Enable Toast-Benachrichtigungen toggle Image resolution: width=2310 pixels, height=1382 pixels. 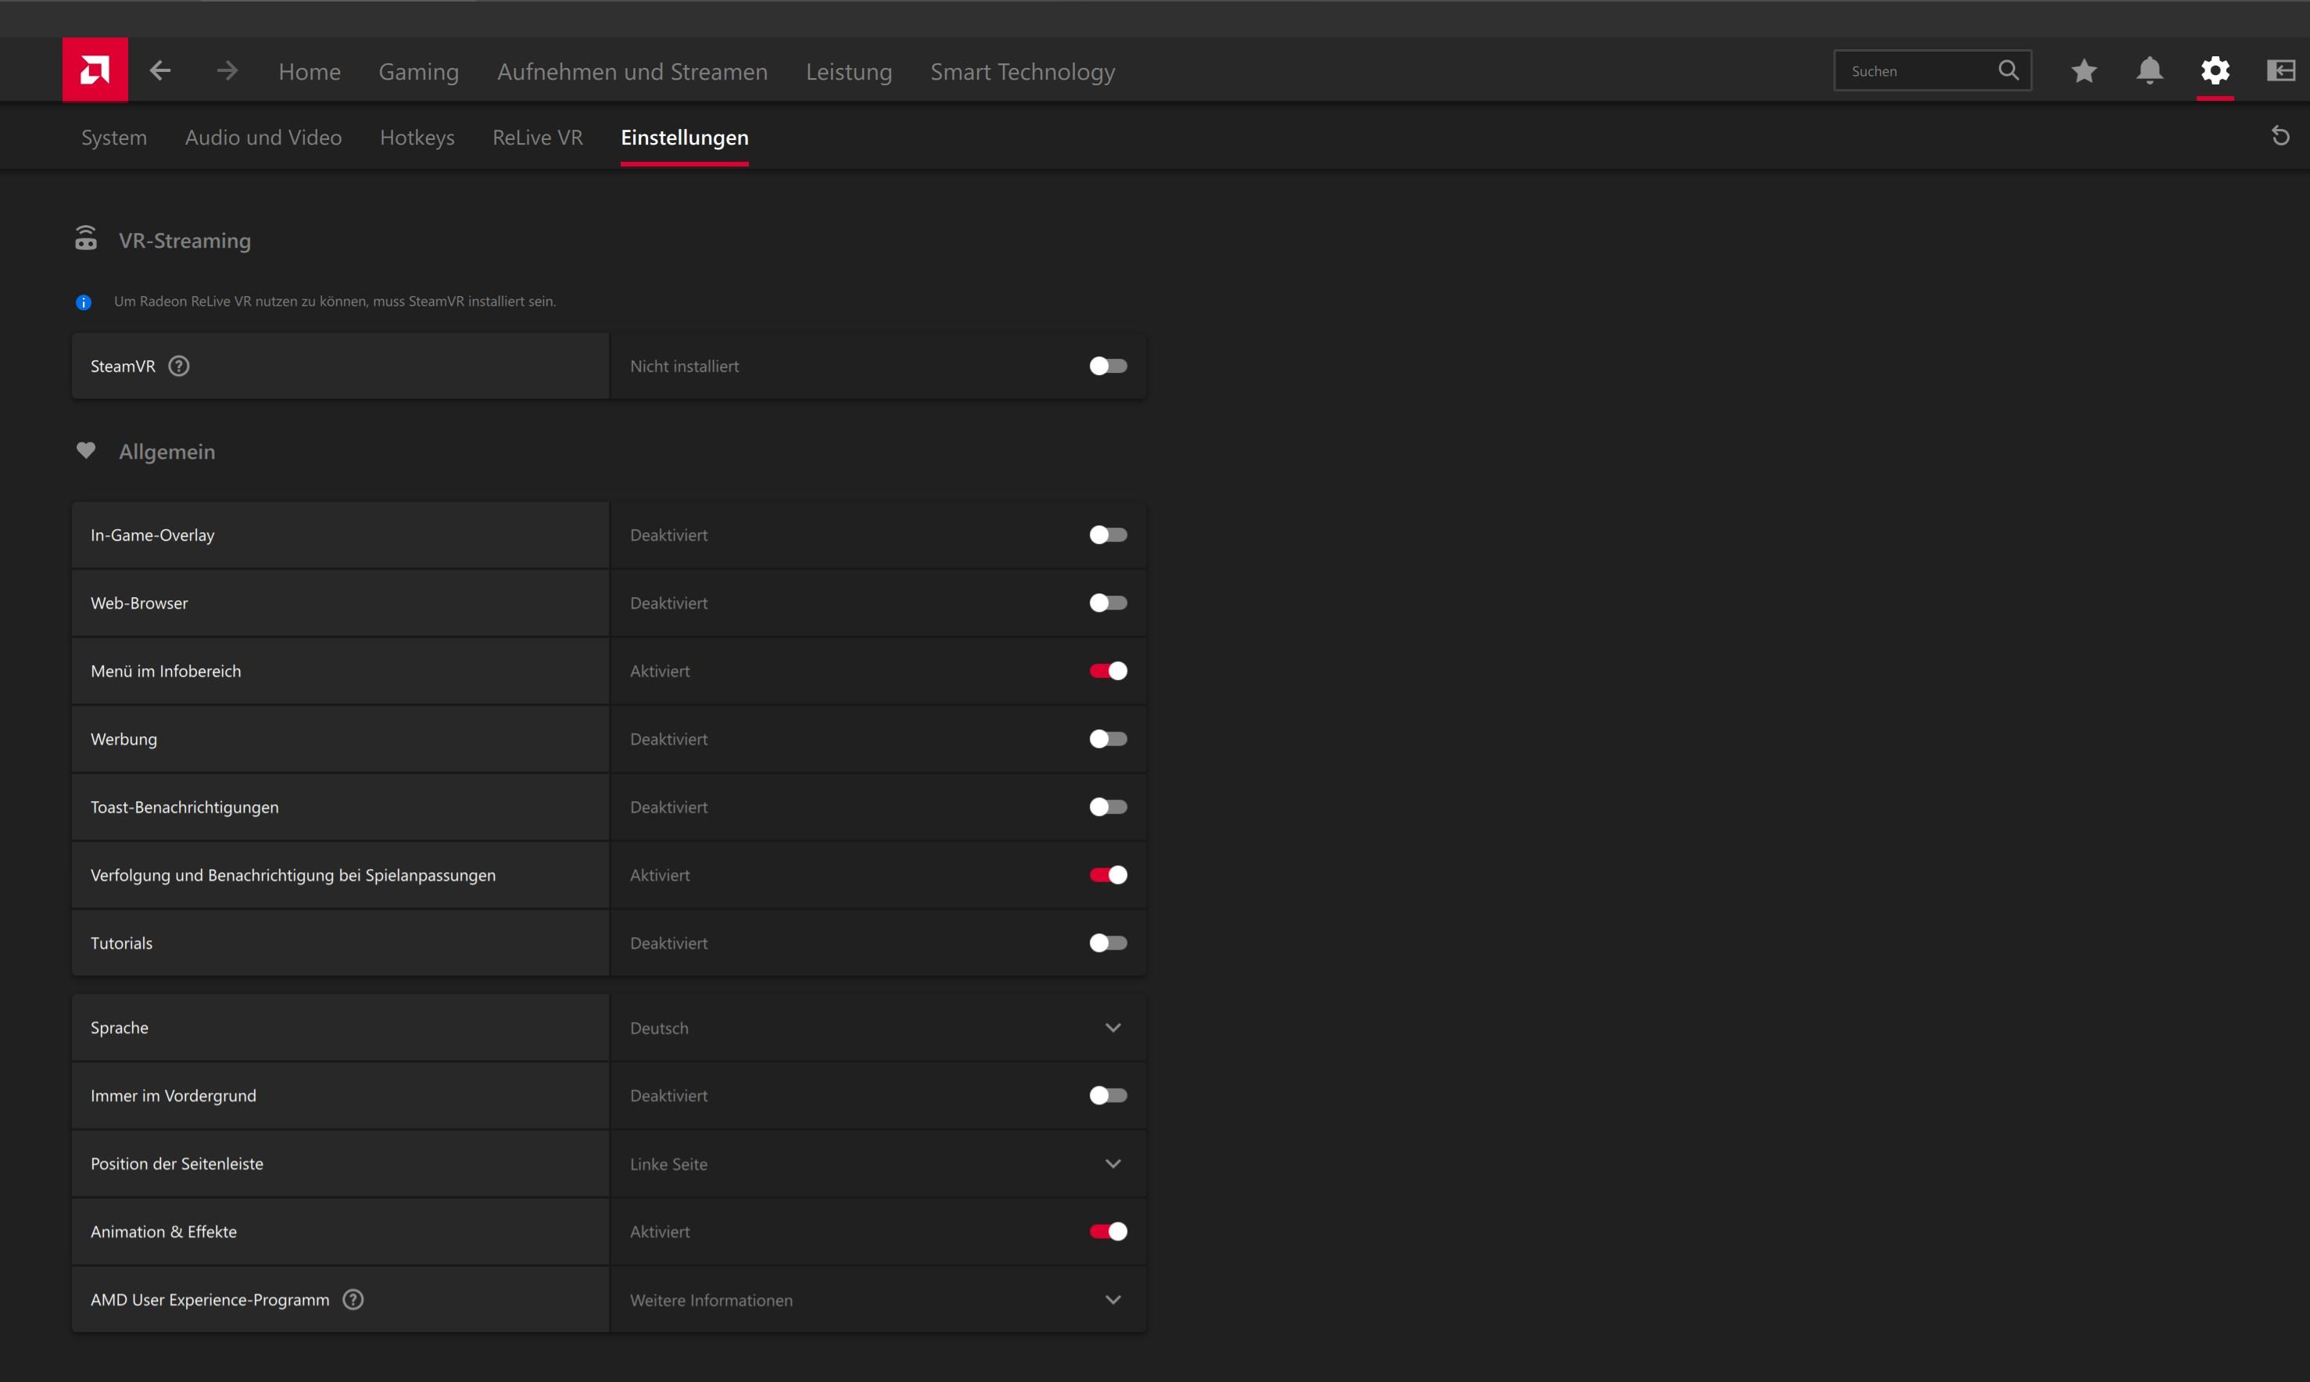point(1108,807)
